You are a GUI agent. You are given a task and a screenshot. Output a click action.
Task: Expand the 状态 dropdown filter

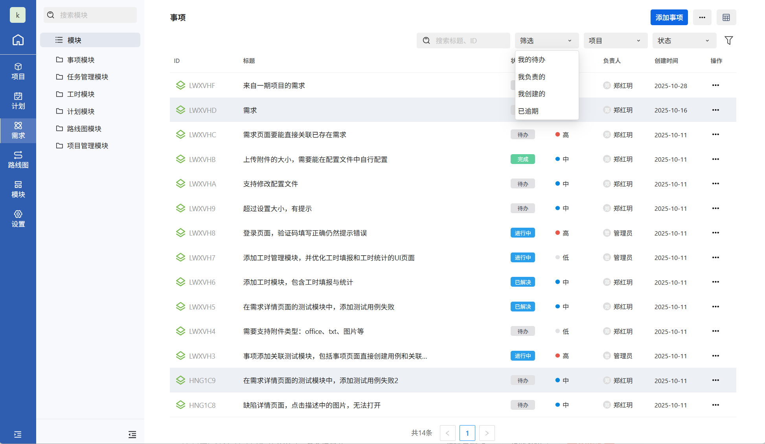tap(684, 41)
